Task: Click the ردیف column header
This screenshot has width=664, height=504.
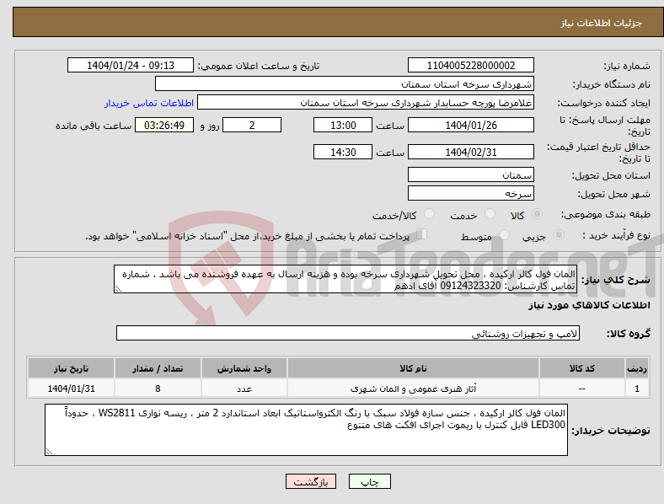Action: coord(637,368)
